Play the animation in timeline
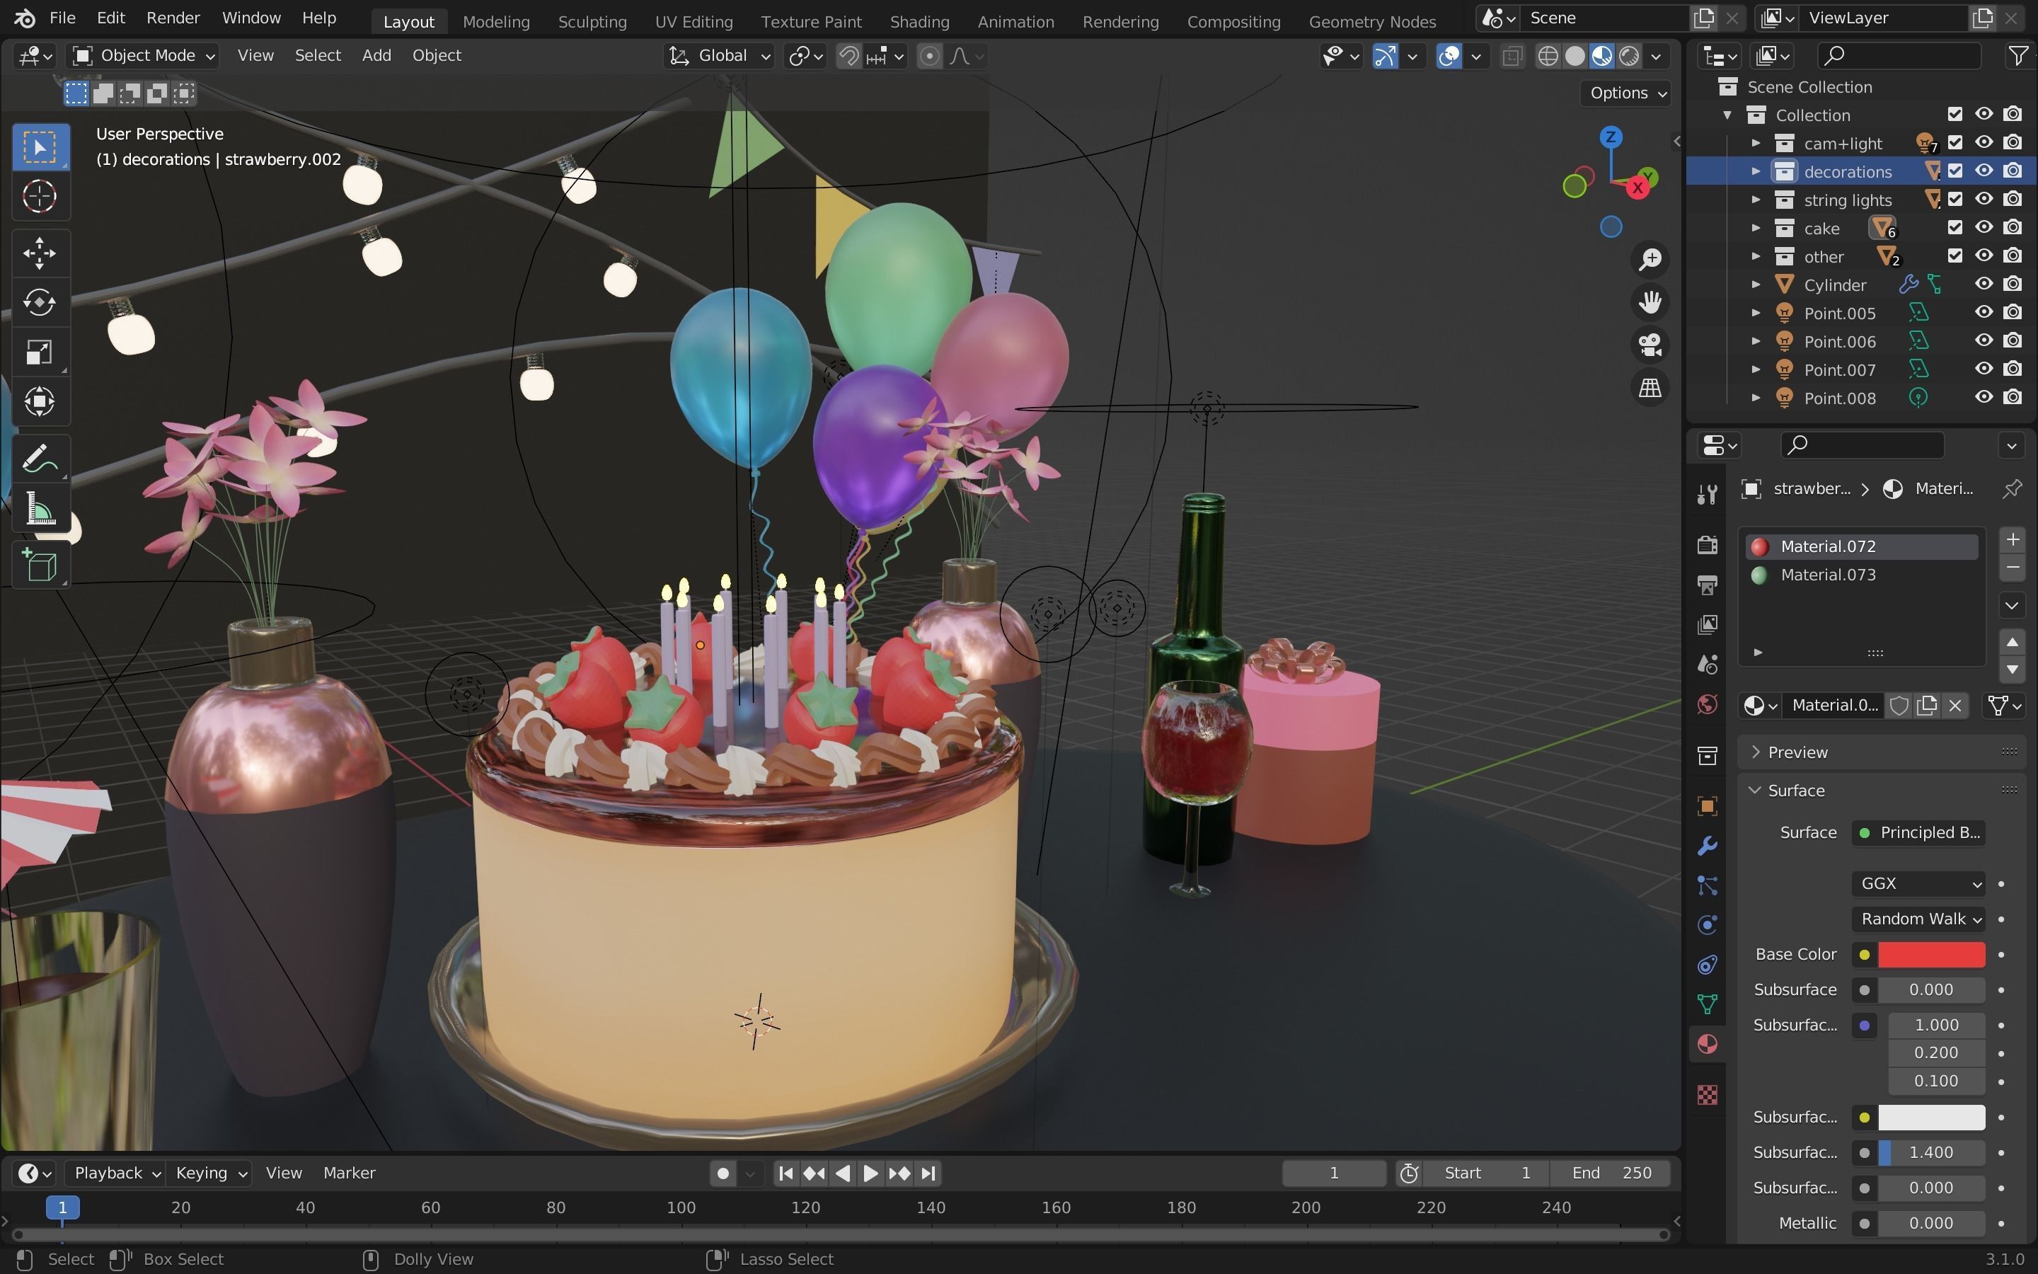Image resolution: width=2038 pixels, height=1274 pixels. point(871,1173)
